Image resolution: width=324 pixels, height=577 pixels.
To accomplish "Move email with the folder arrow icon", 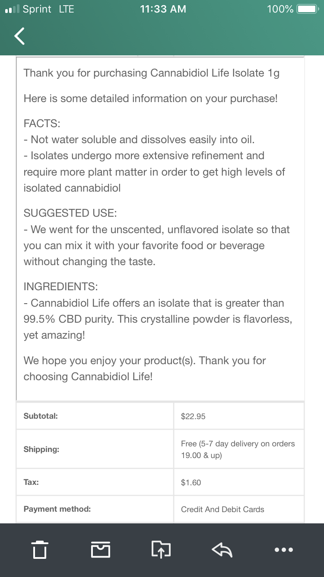I will coord(161,550).
